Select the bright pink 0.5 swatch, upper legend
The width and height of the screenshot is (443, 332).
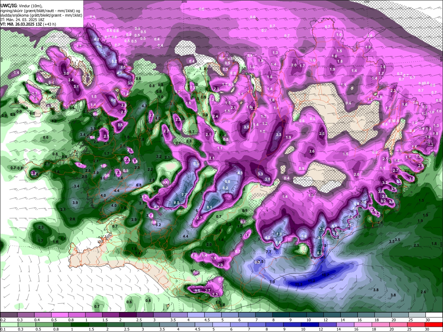[x=60, y=315]
